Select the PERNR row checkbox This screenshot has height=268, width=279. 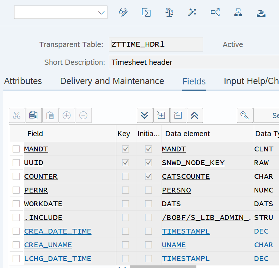click(x=16, y=190)
